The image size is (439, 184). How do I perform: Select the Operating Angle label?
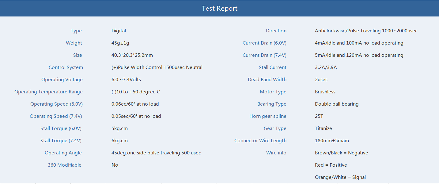pyautogui.click(x=63, y=153)
